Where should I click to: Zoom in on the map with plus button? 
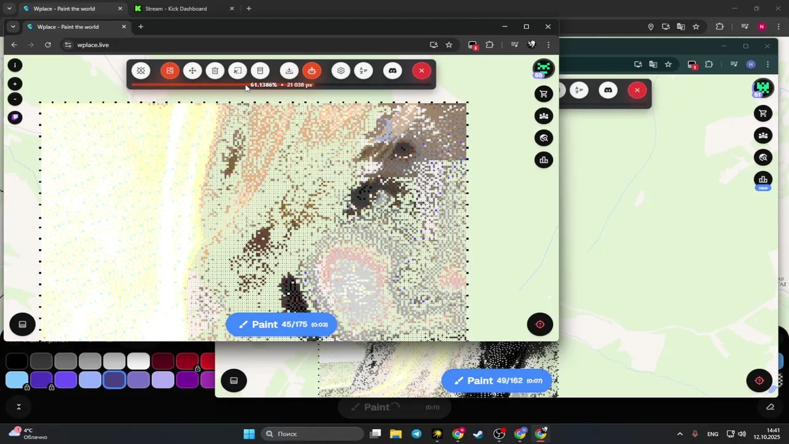pyautogui.click(x=15, y=84)
